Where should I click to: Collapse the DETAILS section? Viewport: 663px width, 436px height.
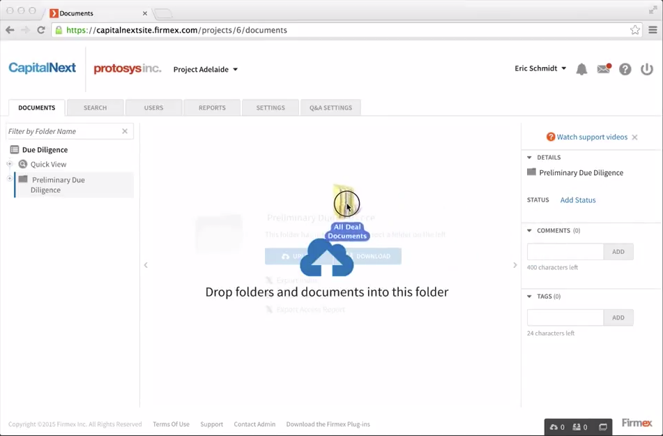(x=529, y=158)
